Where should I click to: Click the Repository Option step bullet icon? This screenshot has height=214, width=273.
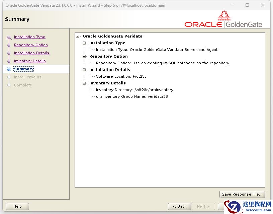pos(9,45)
